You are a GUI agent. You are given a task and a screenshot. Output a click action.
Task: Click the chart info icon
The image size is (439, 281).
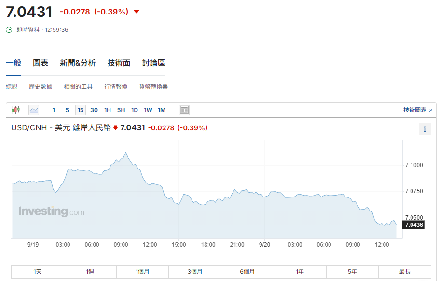[x=425, y=129]
